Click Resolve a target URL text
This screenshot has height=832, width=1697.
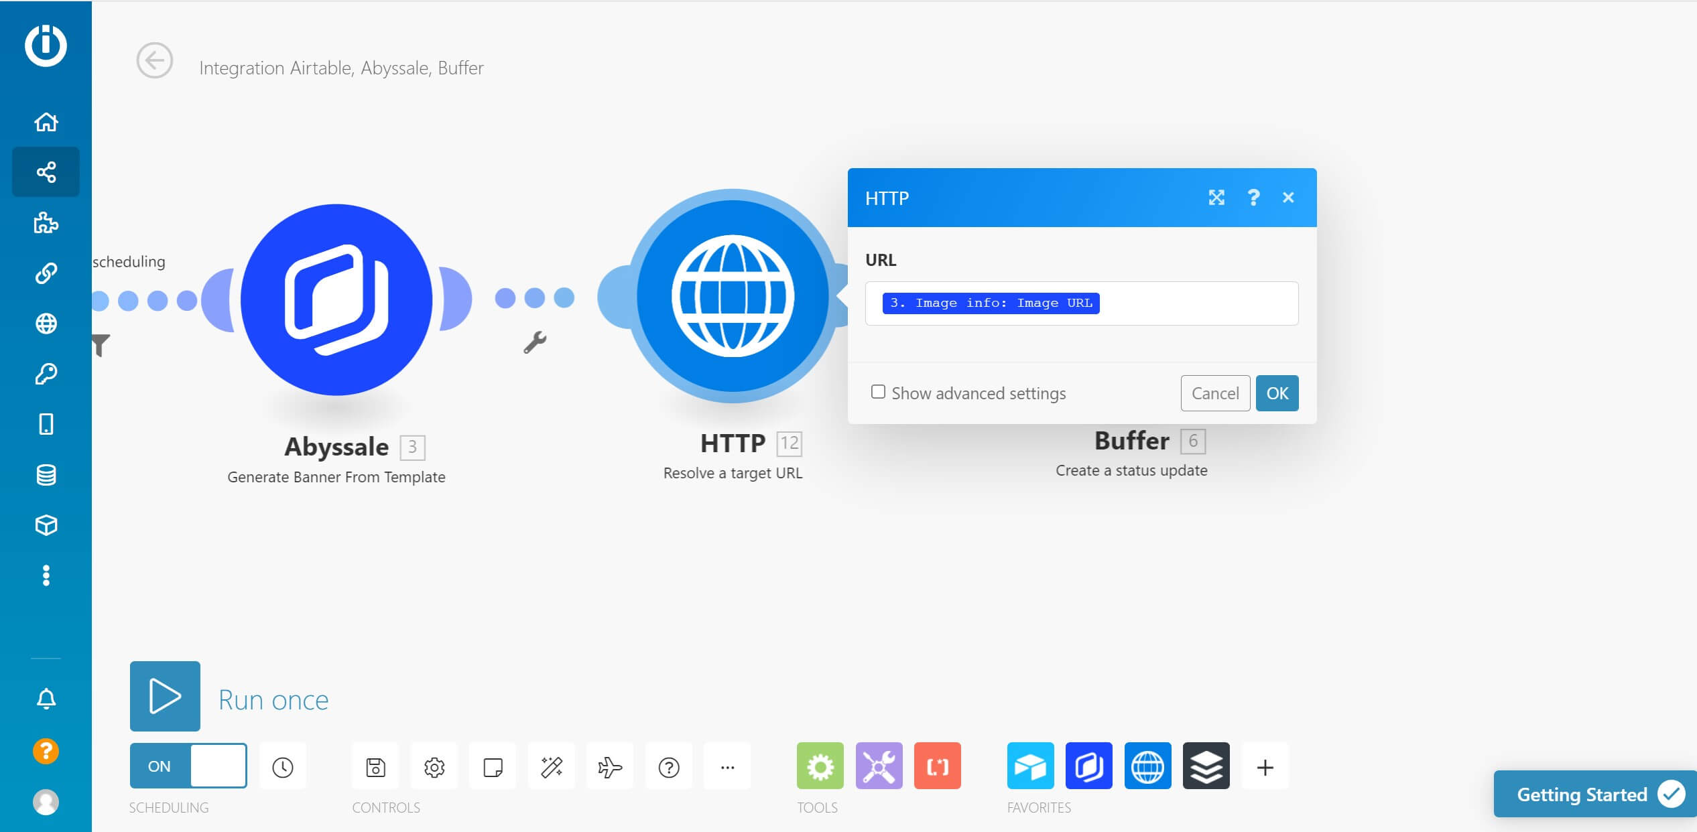pyautogui.click(x=733, y=473)
